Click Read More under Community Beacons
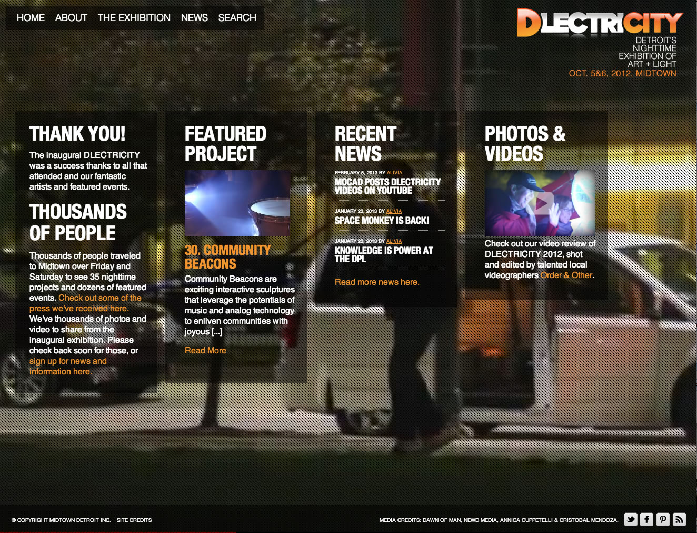697x533 pixels. tap(205, 351)
